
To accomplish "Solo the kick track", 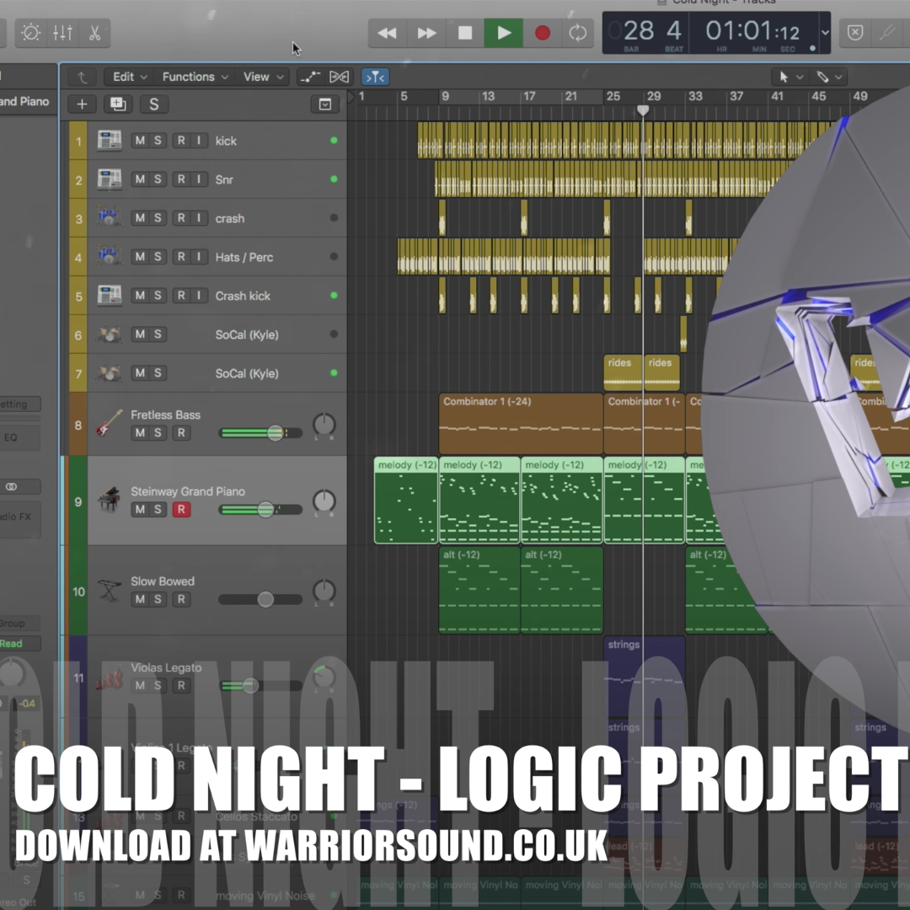I will point(158,141).
